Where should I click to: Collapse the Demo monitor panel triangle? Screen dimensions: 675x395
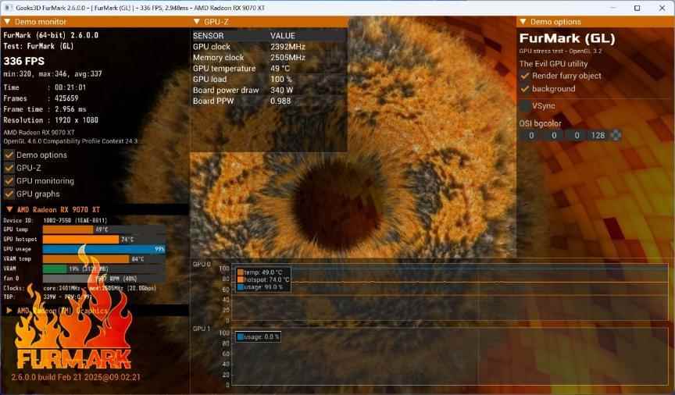(x=7, y=22)
